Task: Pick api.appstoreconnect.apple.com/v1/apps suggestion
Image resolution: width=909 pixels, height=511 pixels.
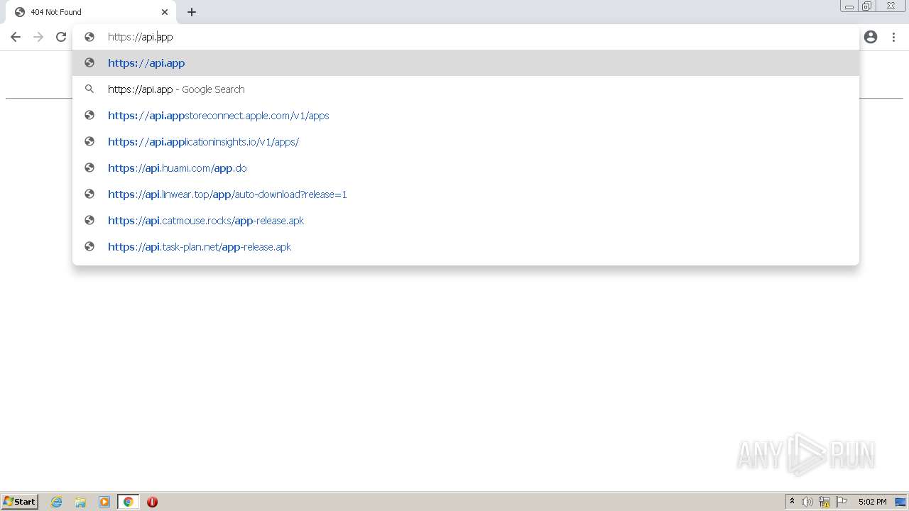Action: point(466,115)
